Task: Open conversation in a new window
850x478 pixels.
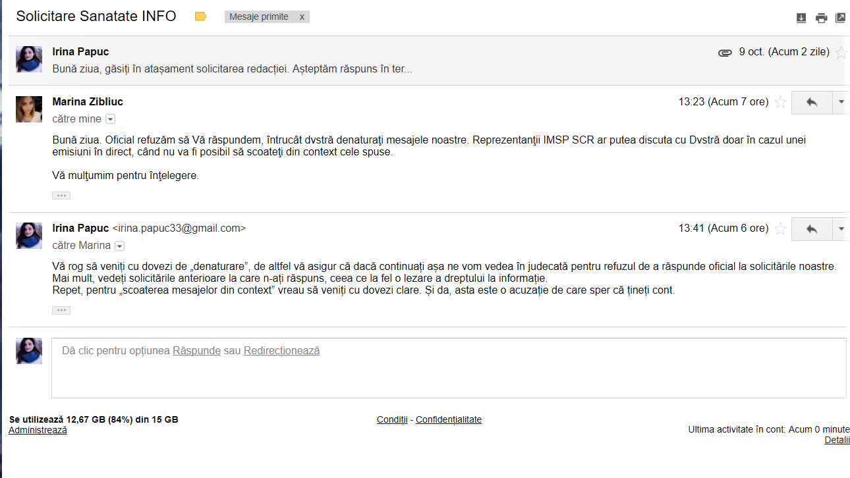Action: pos(840,18)
